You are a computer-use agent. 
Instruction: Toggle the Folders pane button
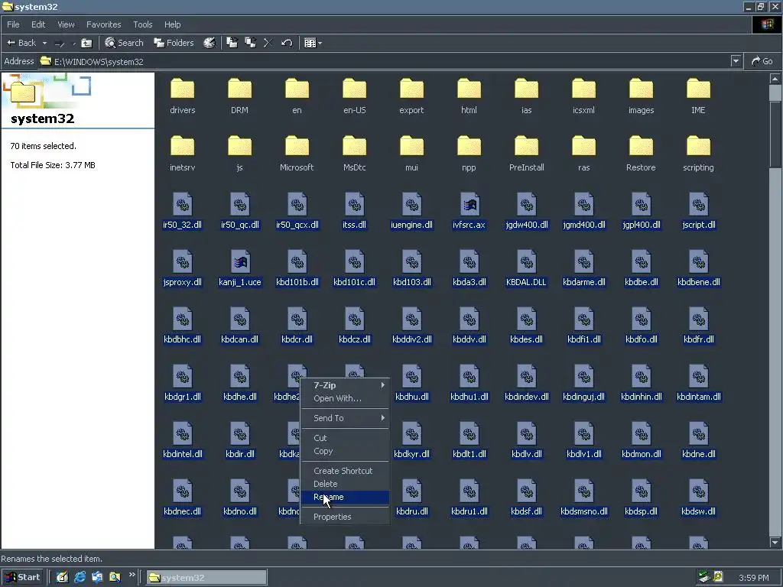174,43
